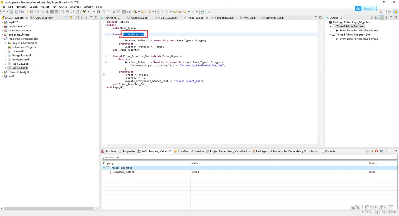The width and height of the screenshot is (399, 216).
Task: Switch to Project Dependency Visualization tab
Action: 228,151
